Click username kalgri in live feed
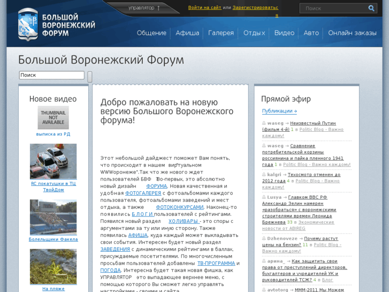This screenshot has width=389, height=292. pyautogui.click(x=274, y=175)
